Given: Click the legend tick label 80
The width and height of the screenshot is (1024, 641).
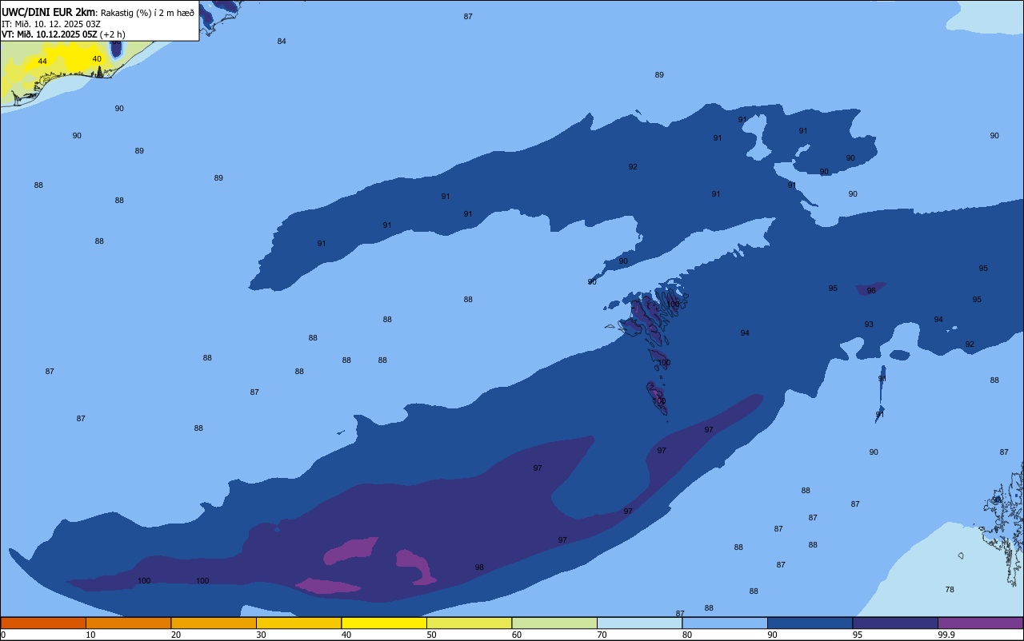Looking at the screenshot, I should pos(687,635).
